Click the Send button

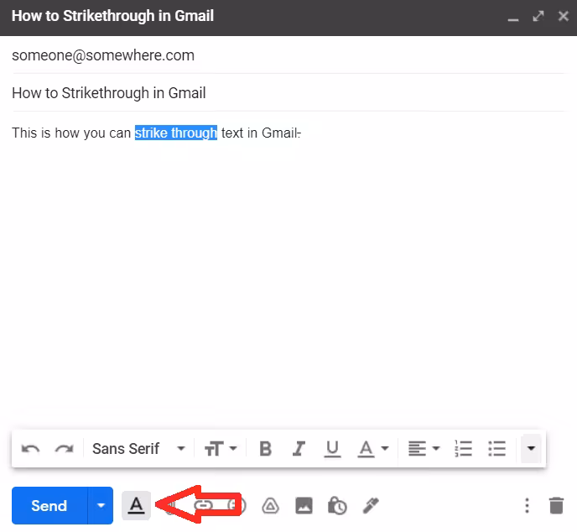pos(49,505)
